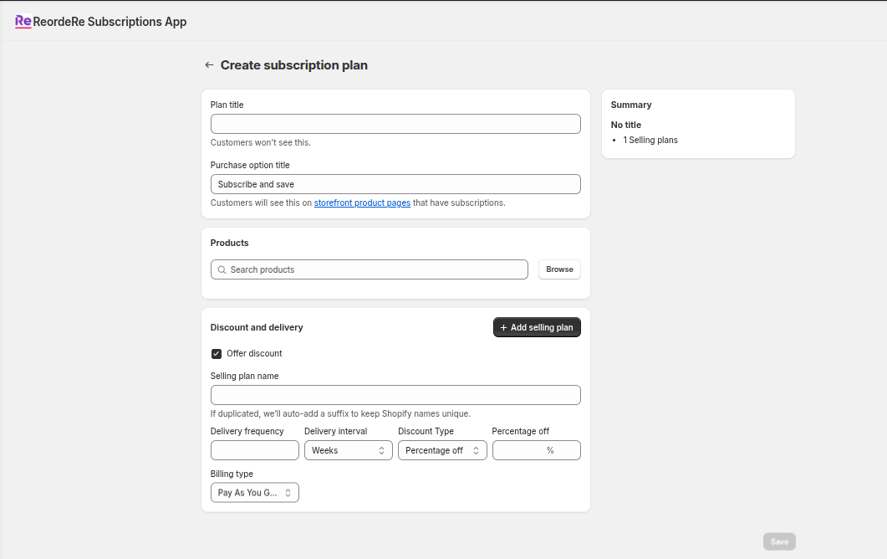Expand the Discount Type dropdown

pyautogui.click(x=441, y=450)
